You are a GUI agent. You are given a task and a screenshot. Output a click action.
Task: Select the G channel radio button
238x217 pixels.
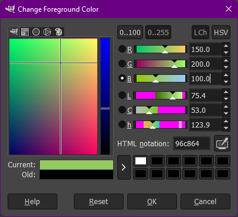(x=122, y=64)
